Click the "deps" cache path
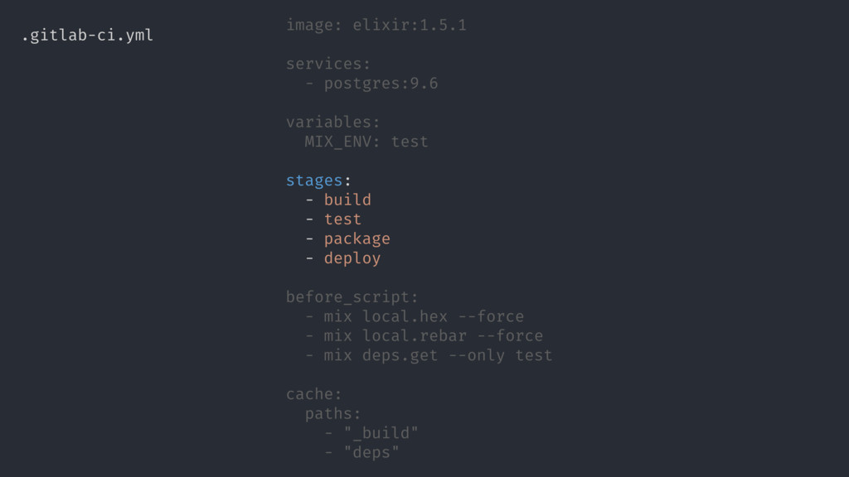Screen dimensions: 849x477 pyautogui.click(x=371, y=453)
